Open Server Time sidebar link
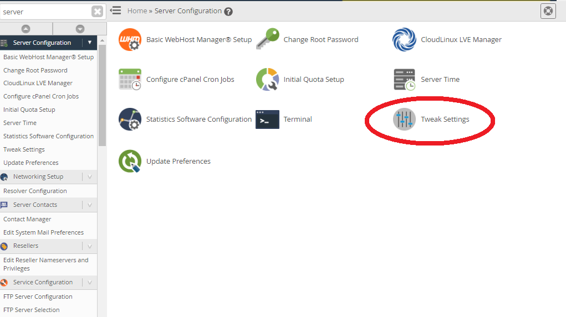The height and width of the screenshot is (317, 566). (20, 123)
